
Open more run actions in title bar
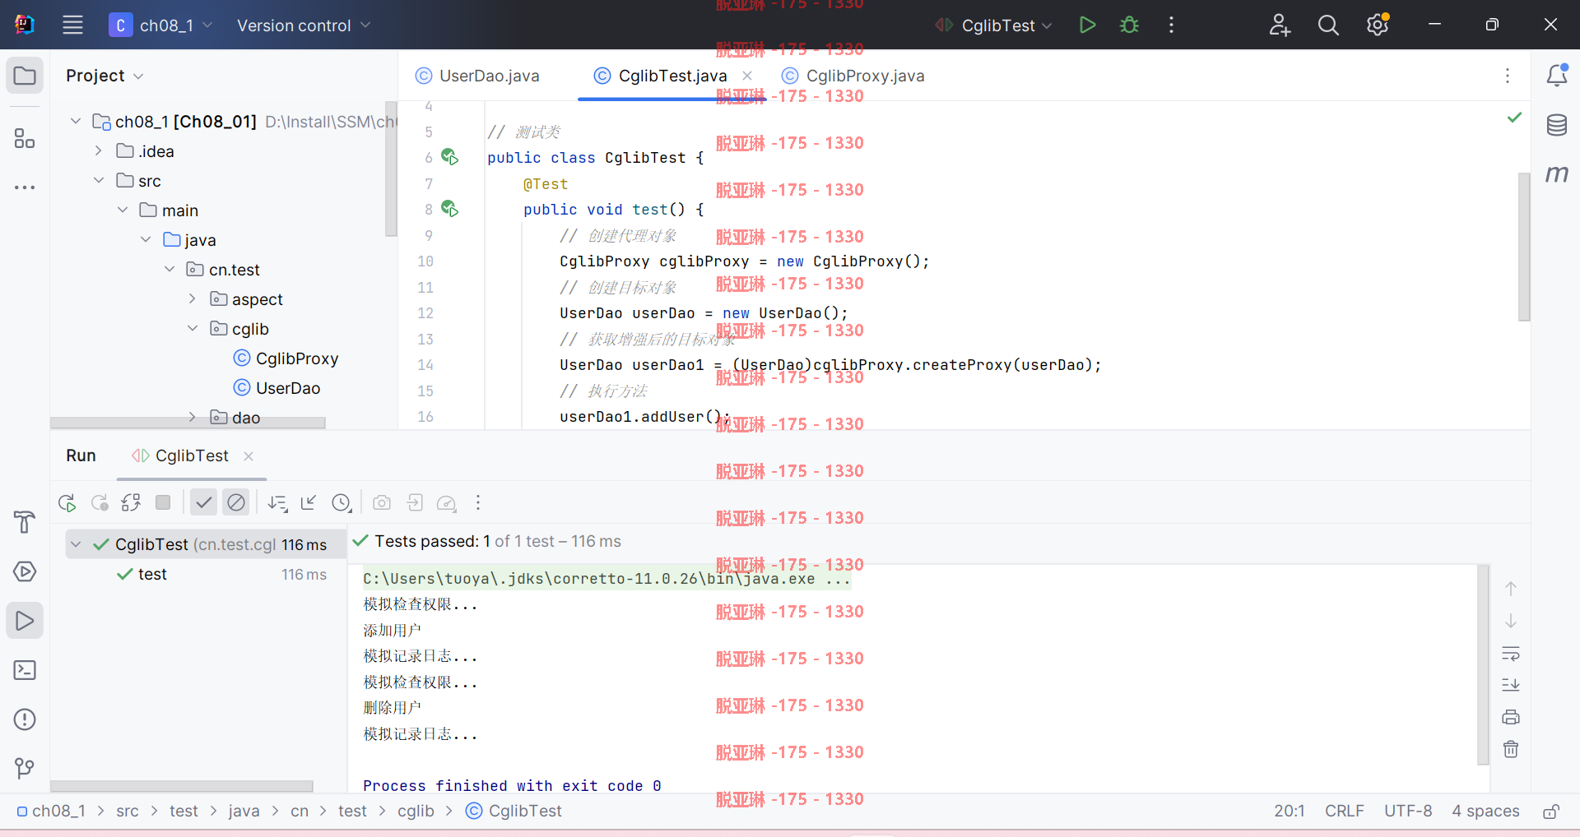click(1171, 25)
